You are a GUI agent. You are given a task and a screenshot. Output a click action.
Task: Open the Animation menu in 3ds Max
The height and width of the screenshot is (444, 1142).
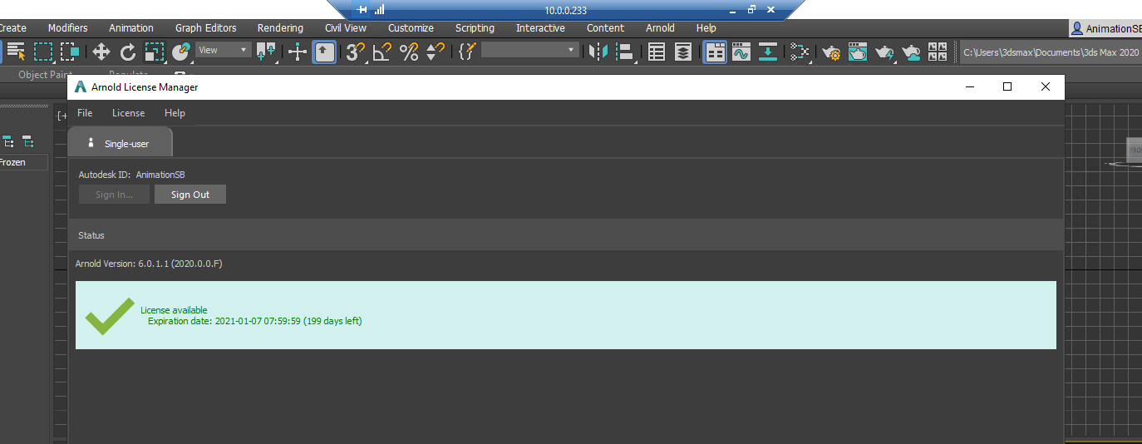[131, 28]
